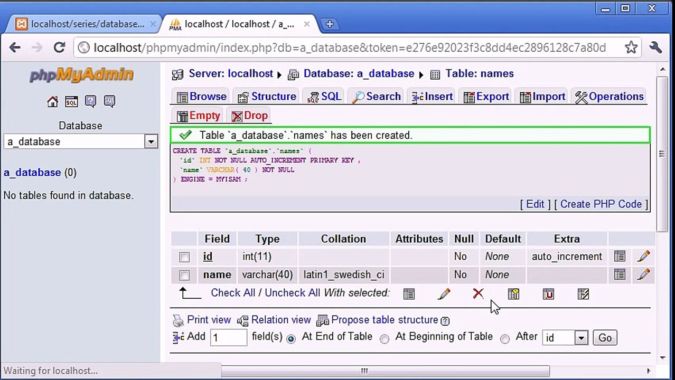
Task: Set primary key icon for selected fields
Action: pyautogui.click(x=513, y=294)
